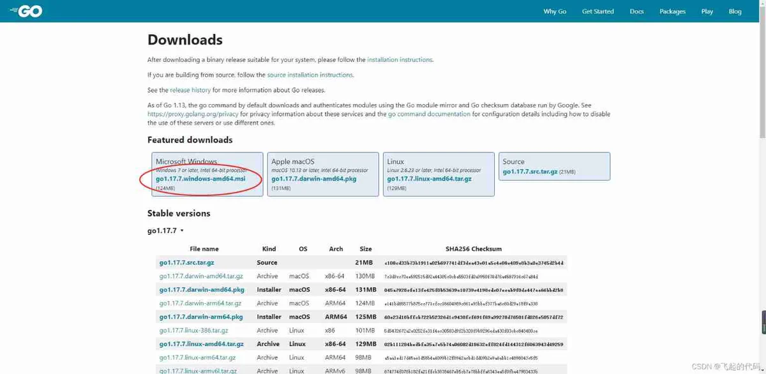Open the Packages page
This screenshot has height=374, width=766.
pos(672,11)
